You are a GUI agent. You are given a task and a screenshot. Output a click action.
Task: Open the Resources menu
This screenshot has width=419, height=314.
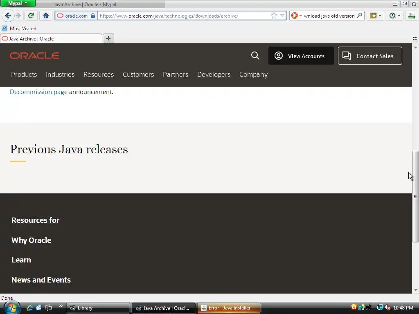(99, 74)
